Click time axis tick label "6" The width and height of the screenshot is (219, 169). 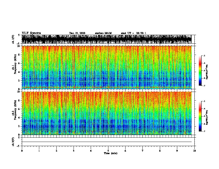click(x=125, y=151)
